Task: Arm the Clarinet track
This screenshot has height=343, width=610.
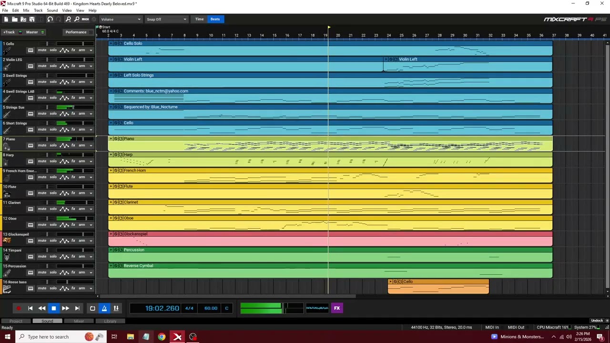Action: 82,209
